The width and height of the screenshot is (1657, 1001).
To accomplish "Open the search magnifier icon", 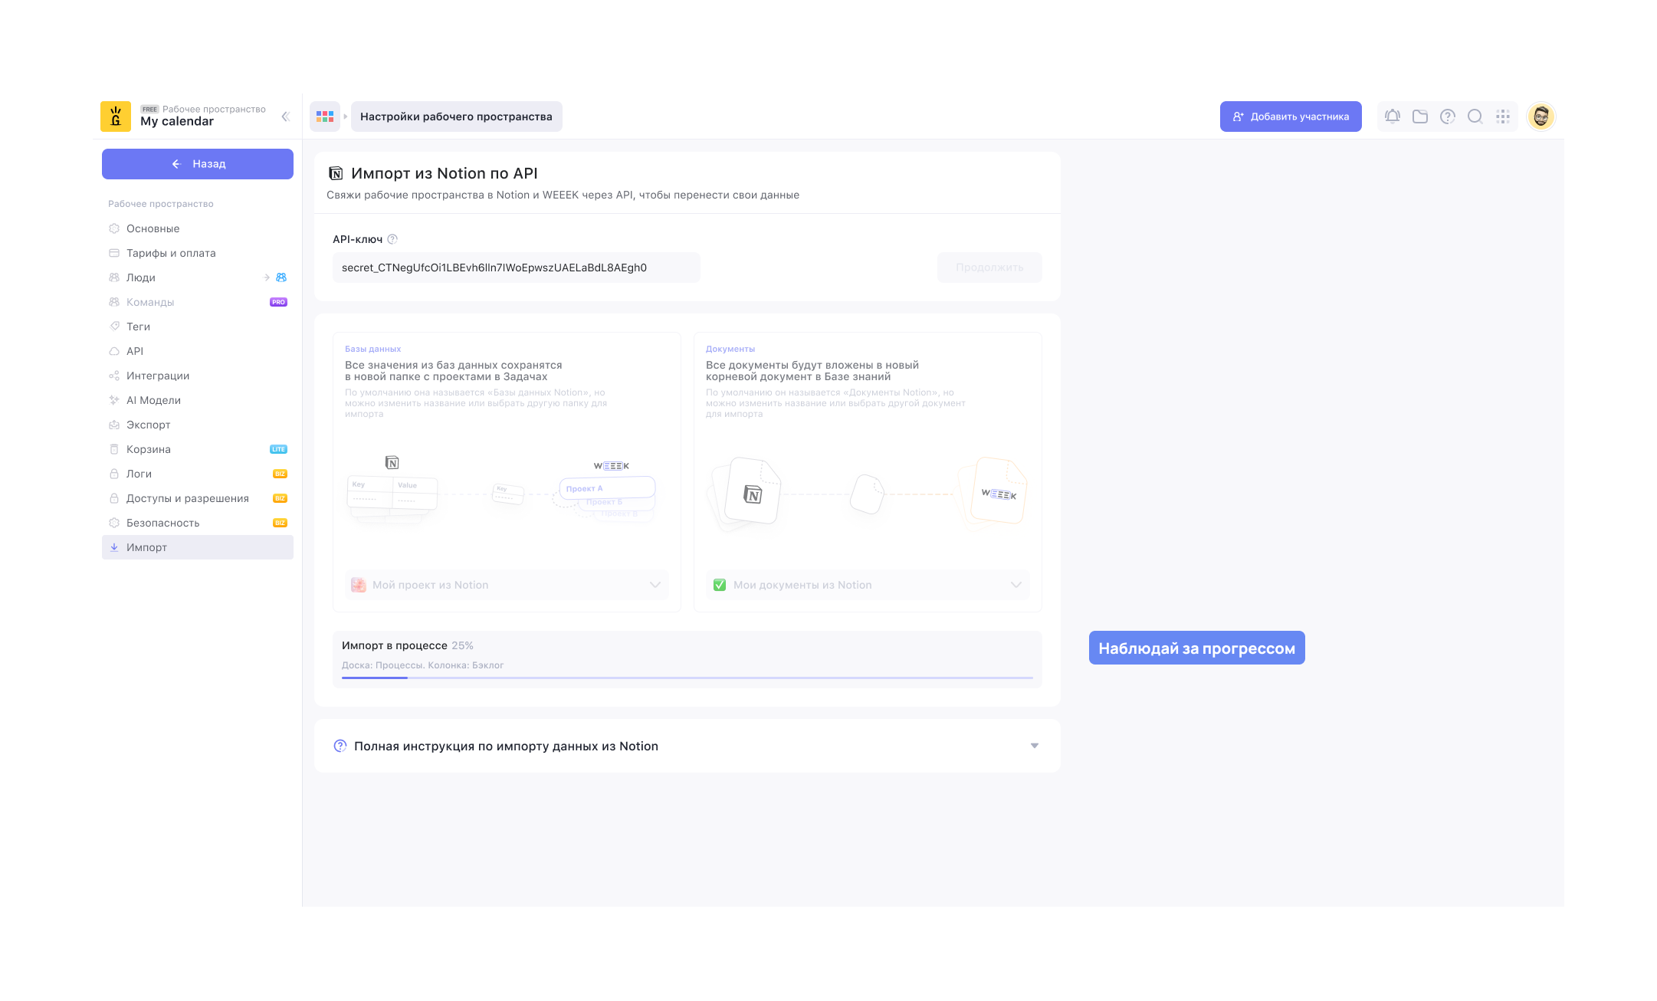I will pos(1475,117).
